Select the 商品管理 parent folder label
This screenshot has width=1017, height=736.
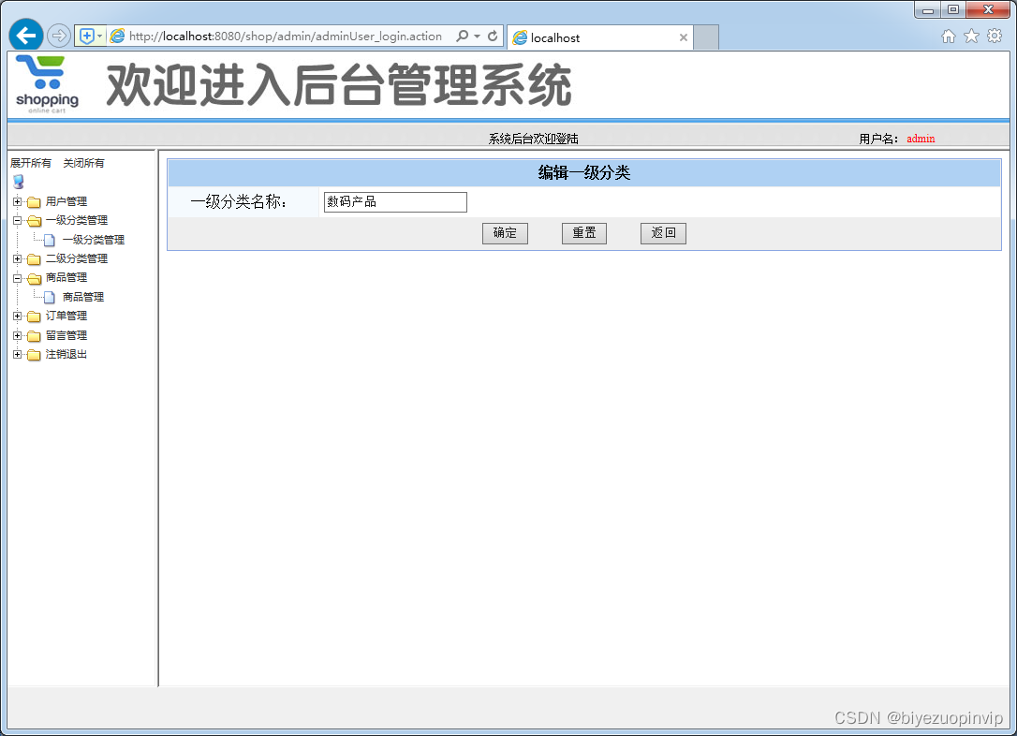(66, 277)
